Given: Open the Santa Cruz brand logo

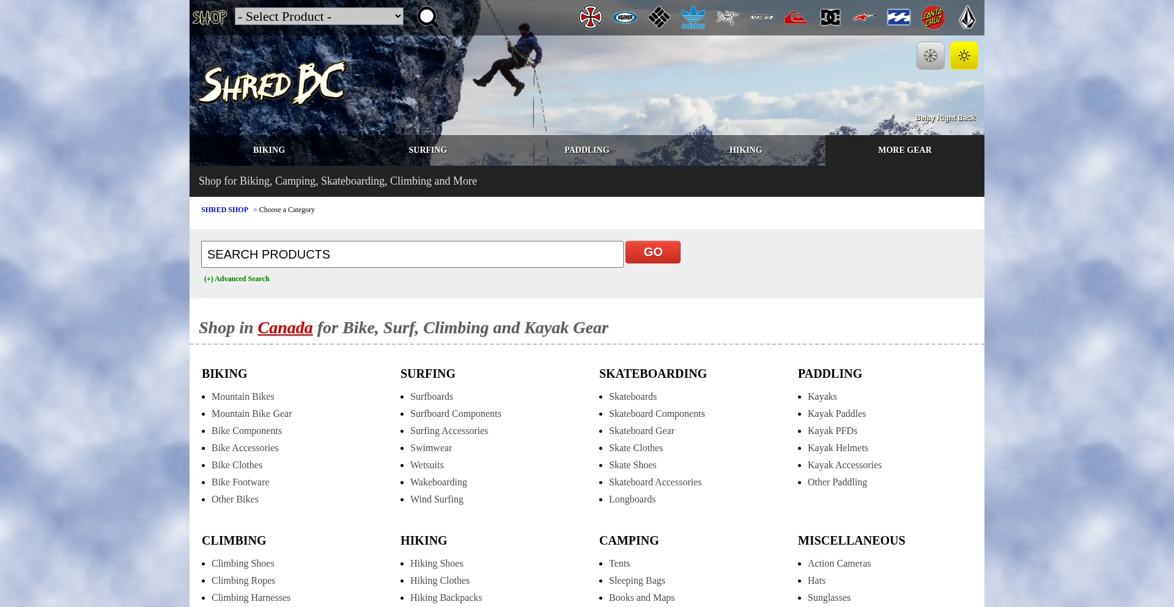Looking at the screenshot, I should tap(932, 17).
